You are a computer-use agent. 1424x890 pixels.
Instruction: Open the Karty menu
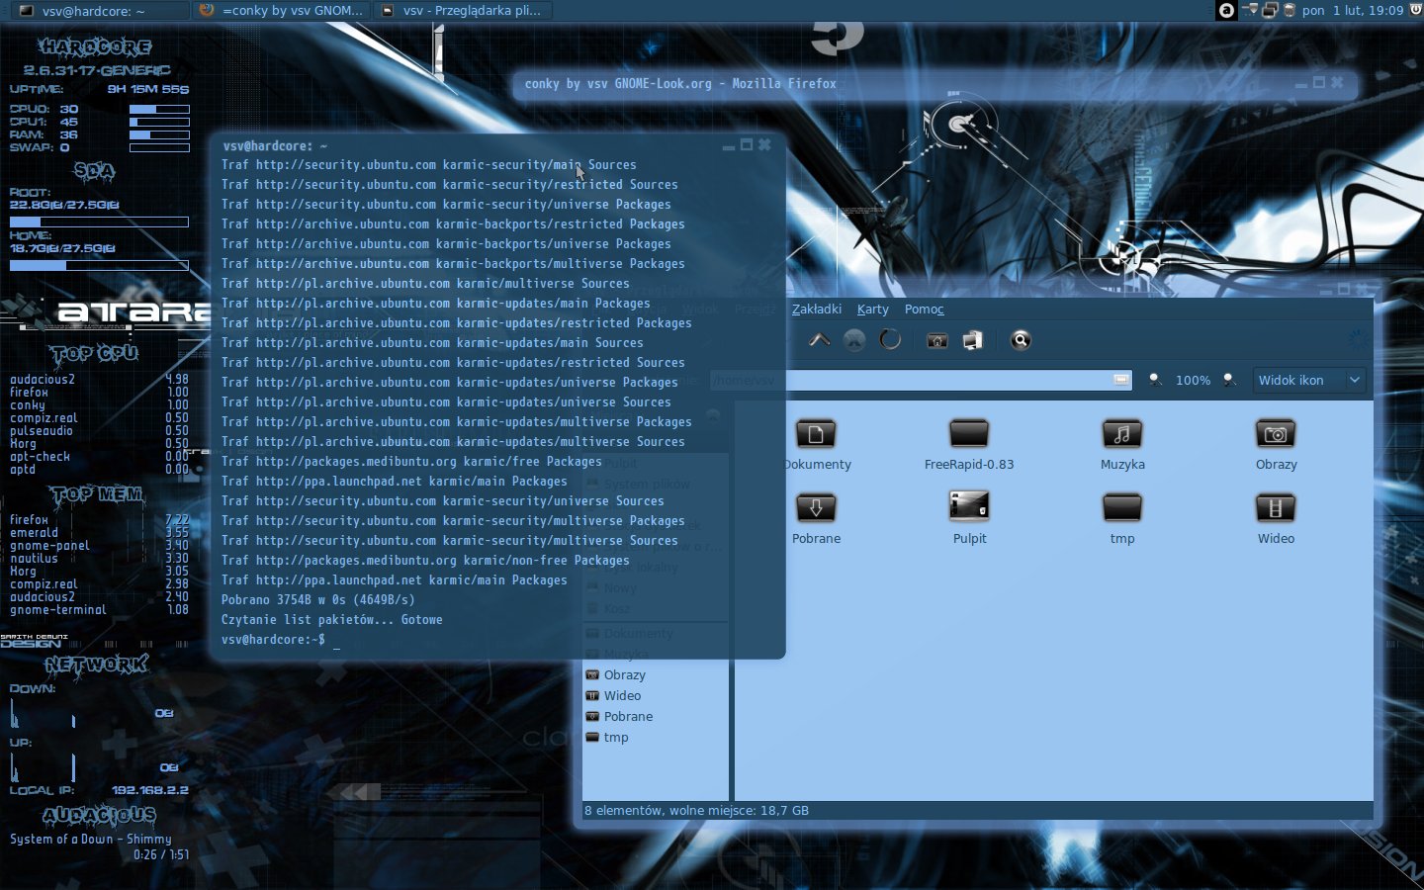pos(872,310)
